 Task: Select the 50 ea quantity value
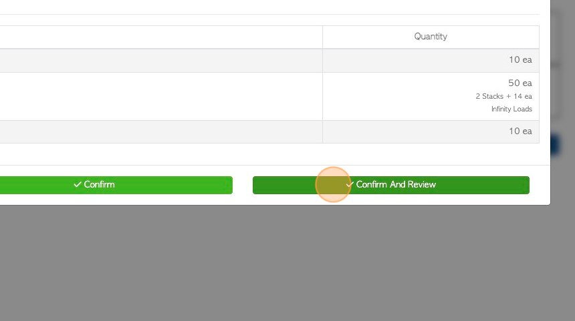pos(520,83)
